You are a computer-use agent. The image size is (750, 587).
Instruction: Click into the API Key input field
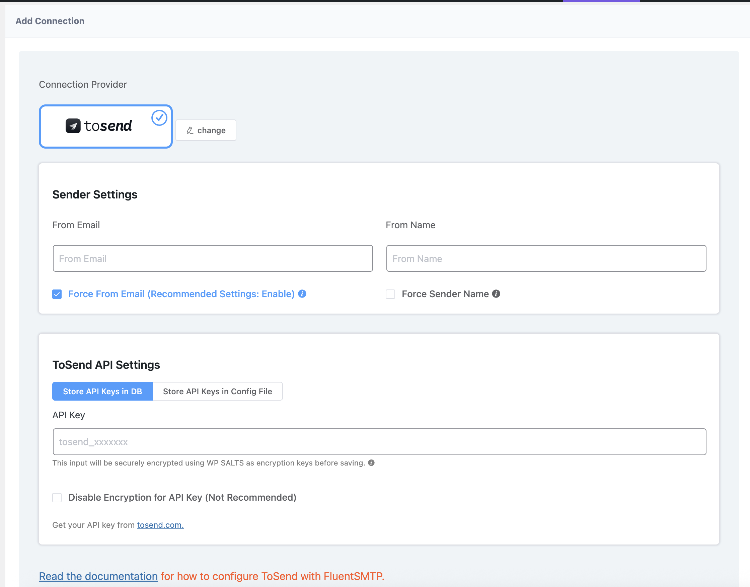(379, 442)
